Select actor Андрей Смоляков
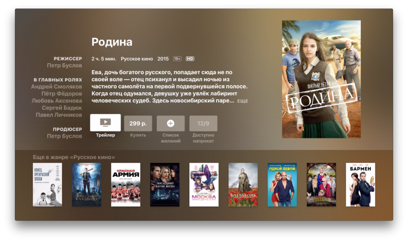 56,87
